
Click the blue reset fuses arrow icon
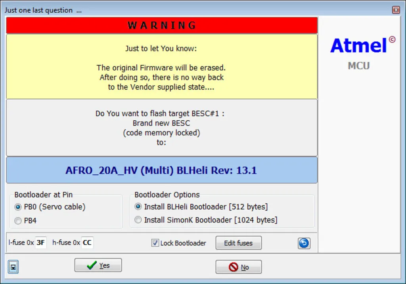tap(304, 243)
